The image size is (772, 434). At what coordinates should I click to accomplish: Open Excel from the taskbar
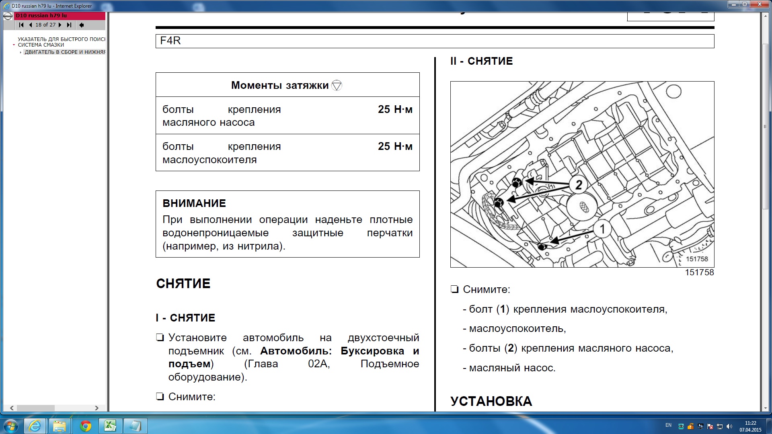110,426
